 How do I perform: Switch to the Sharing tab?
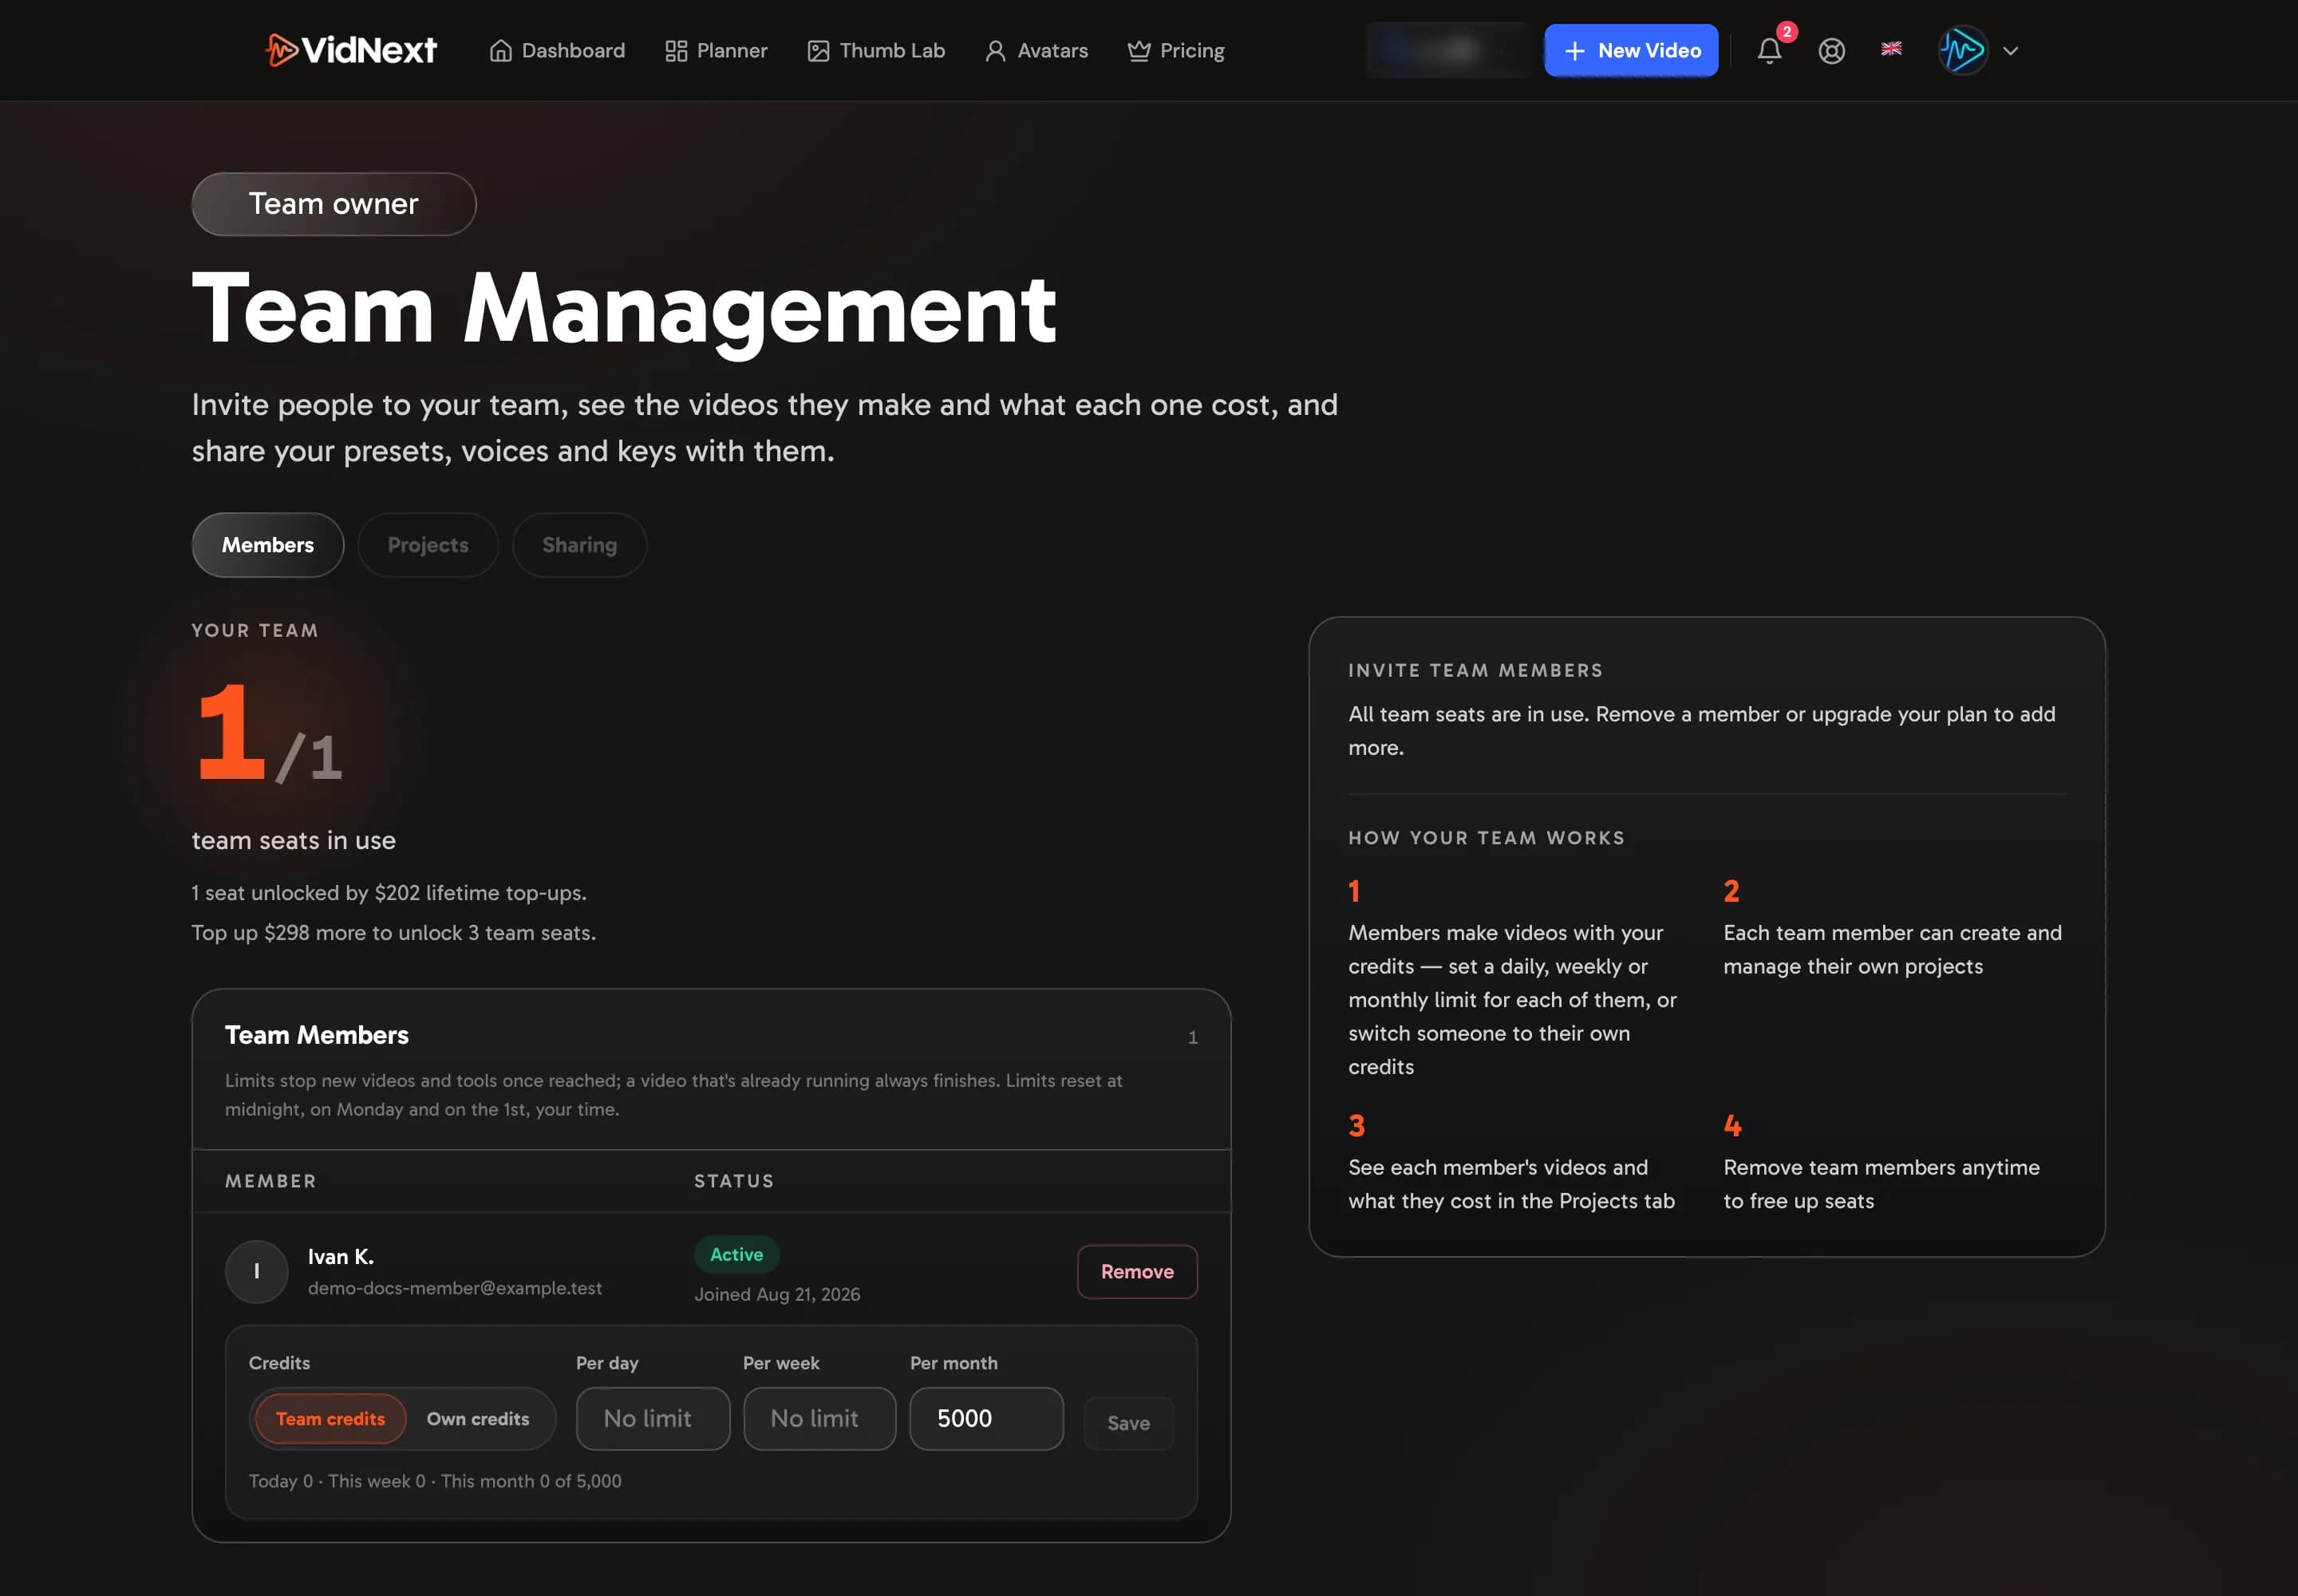click(579, 545)
